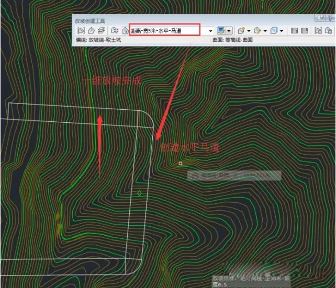Click the grading volume cube icon
Viewport: 336px width, 288px height.
(x=274, y=30)
